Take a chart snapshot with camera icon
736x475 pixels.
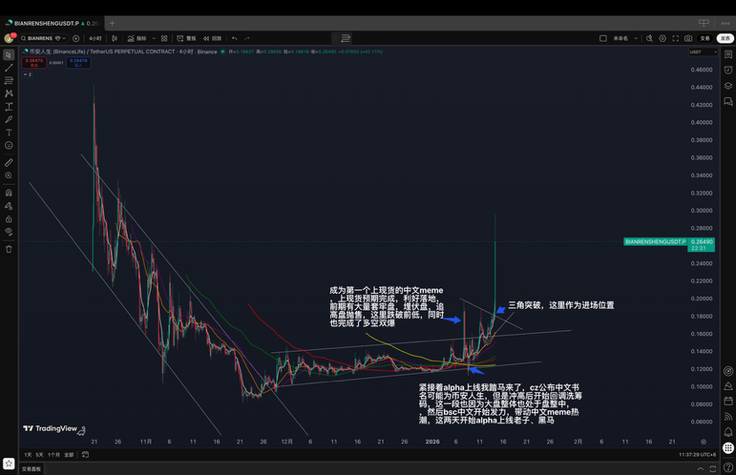tap(688, 38)
